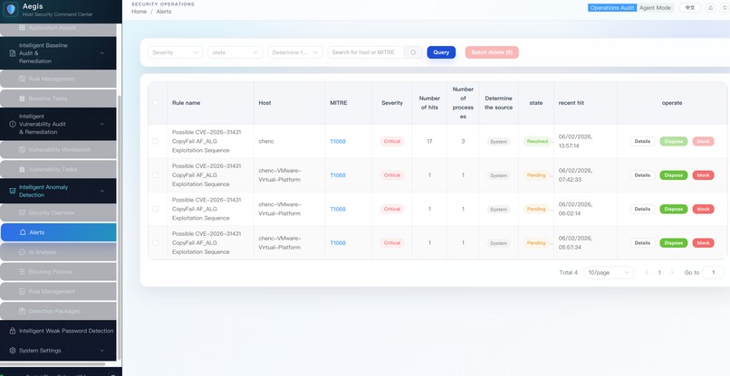The width and height of the screenshot is (730, 376).
Task: Click sidebar horizontal scrollbar
Action: pos(53,364)
